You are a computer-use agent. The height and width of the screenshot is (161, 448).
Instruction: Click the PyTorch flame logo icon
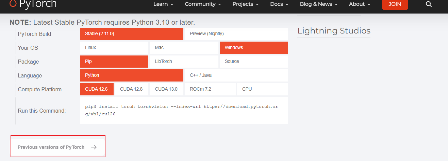coord(13,3)
